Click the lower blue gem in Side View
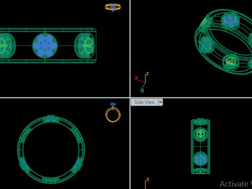 201,159
